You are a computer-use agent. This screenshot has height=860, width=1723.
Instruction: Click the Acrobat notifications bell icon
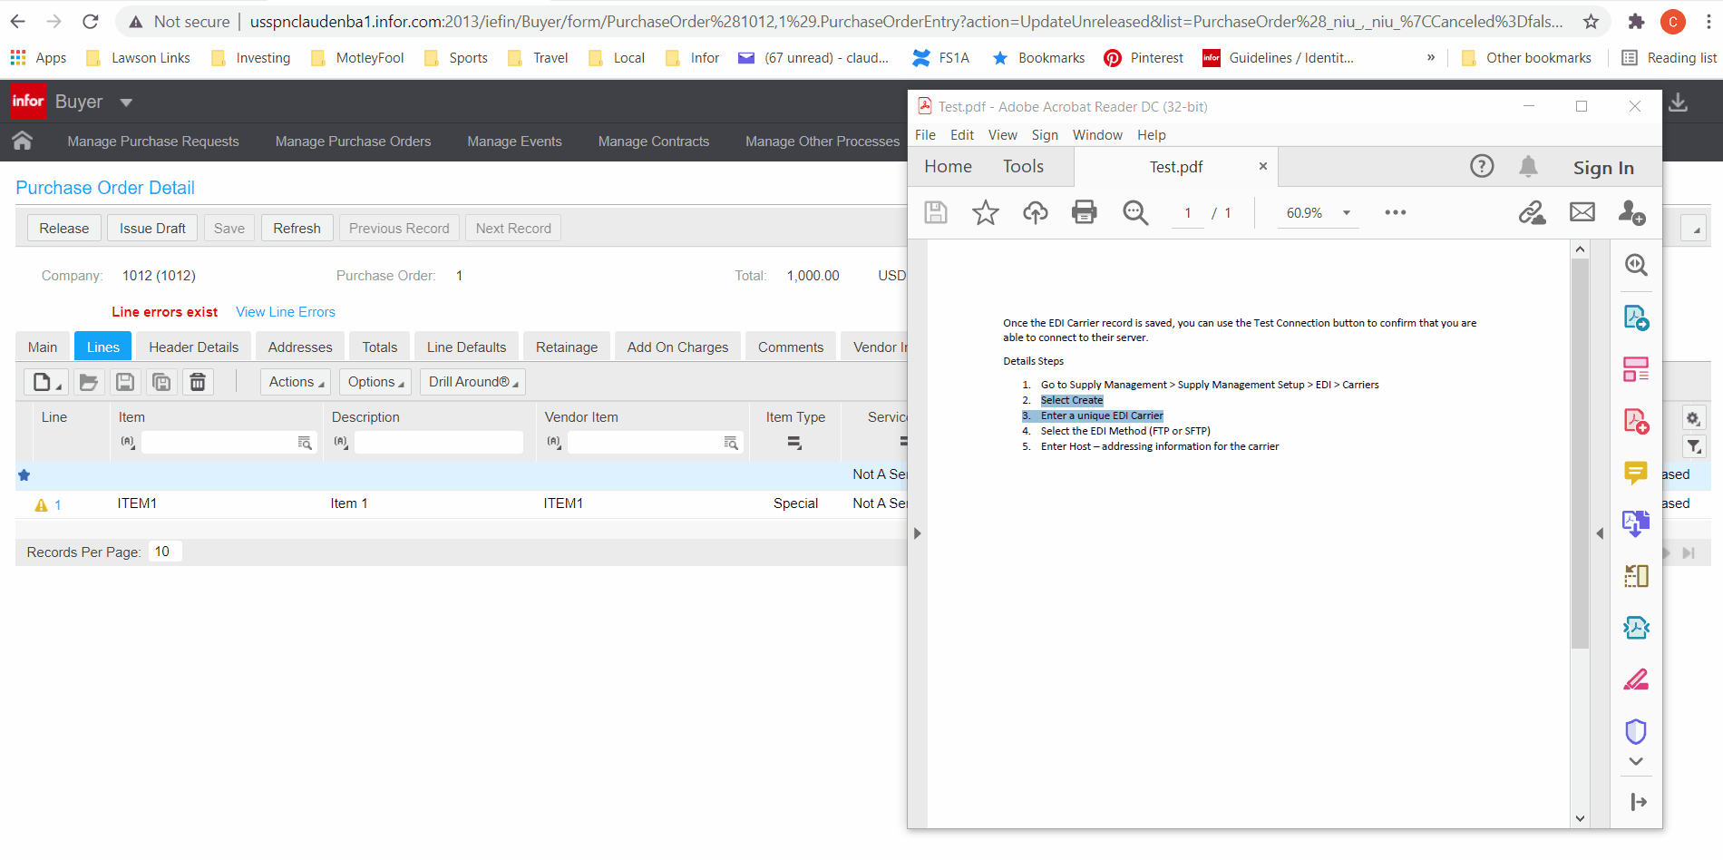point(1528,166)
